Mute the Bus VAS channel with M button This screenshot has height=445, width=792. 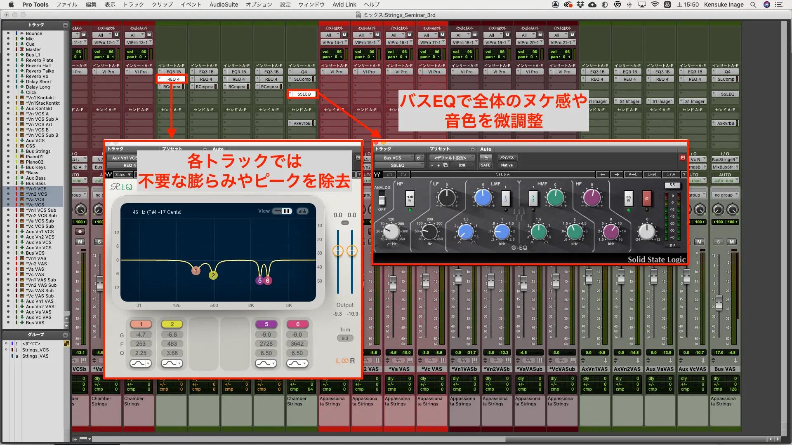tap(732, 242)
